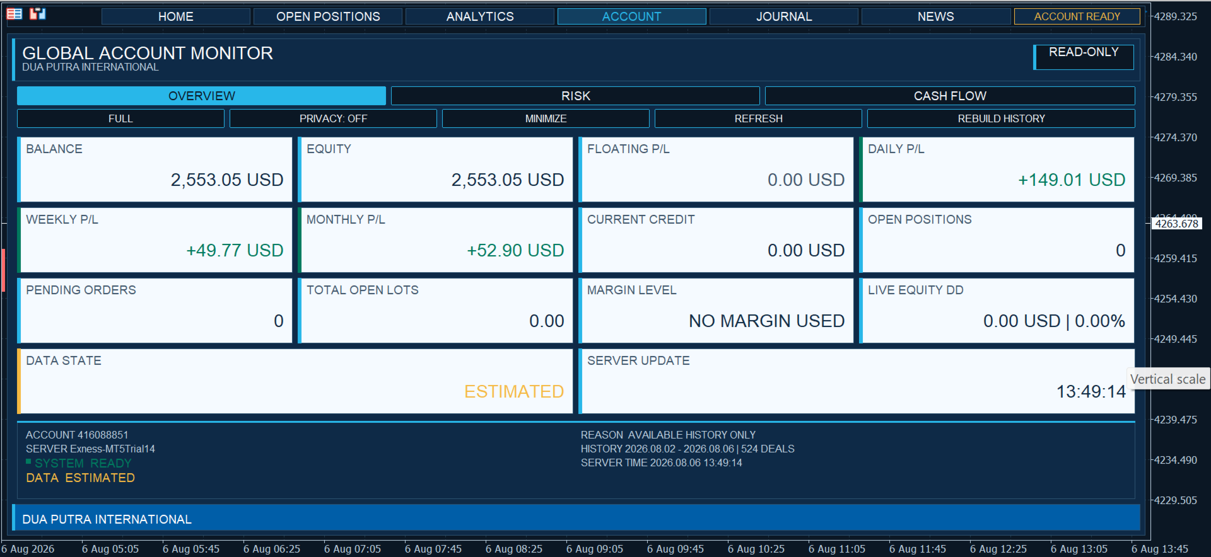This screenshot has height=557, width=1211.
Task: Click the HISTORY 524 DEALS line
Action: pyautogui.click(x=687, y=449)
